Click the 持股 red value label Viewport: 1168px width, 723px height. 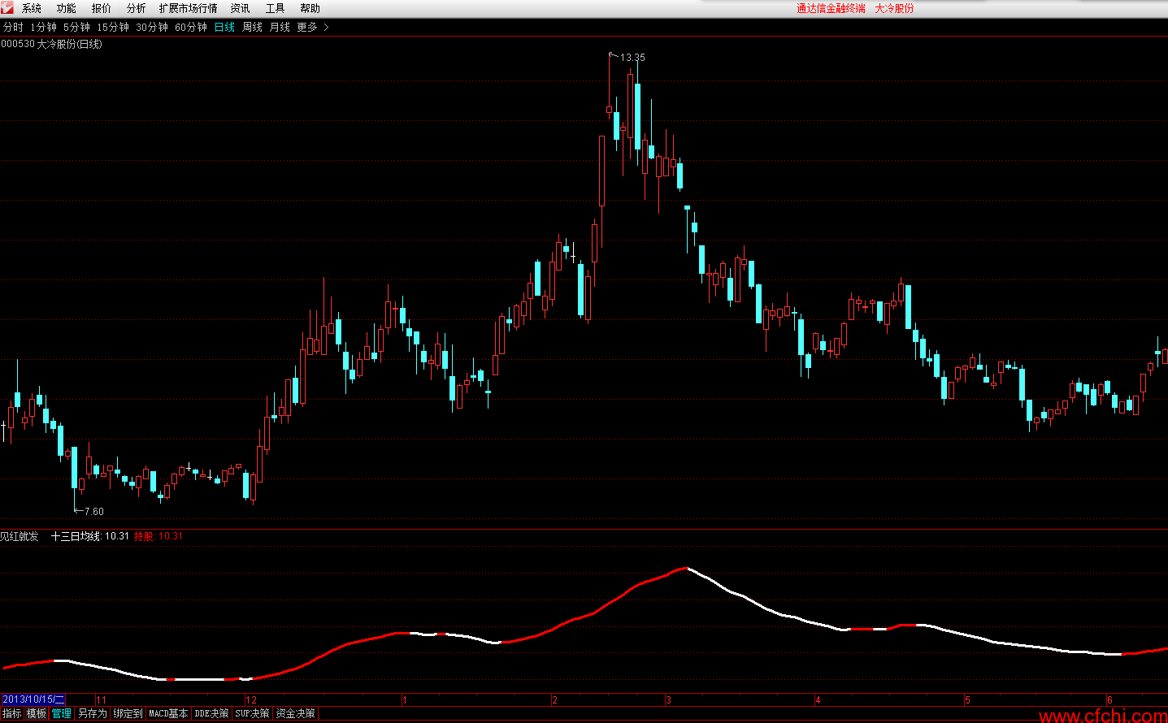coord(158,536)
